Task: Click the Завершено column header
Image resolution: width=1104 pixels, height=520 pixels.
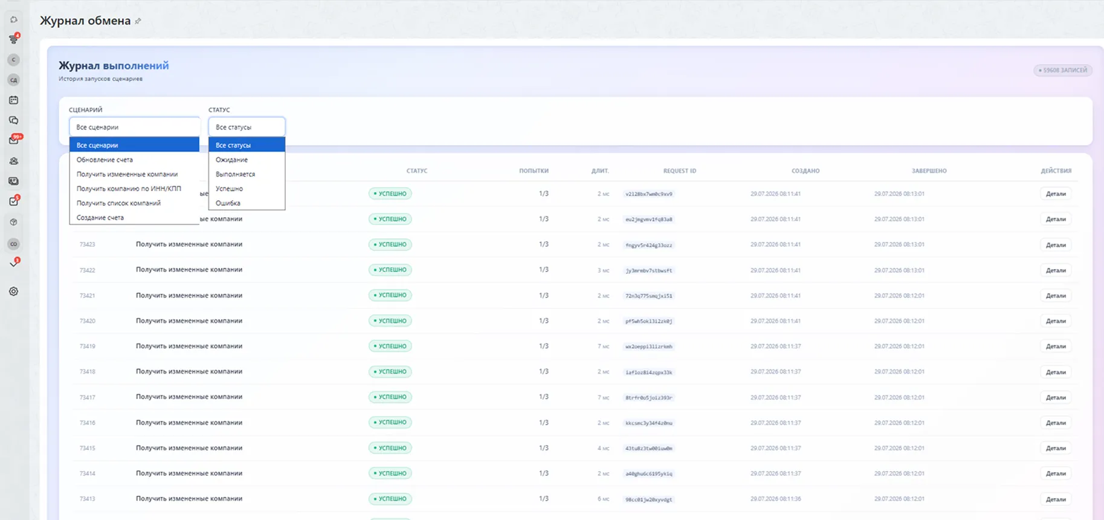Action: point(929,171)
